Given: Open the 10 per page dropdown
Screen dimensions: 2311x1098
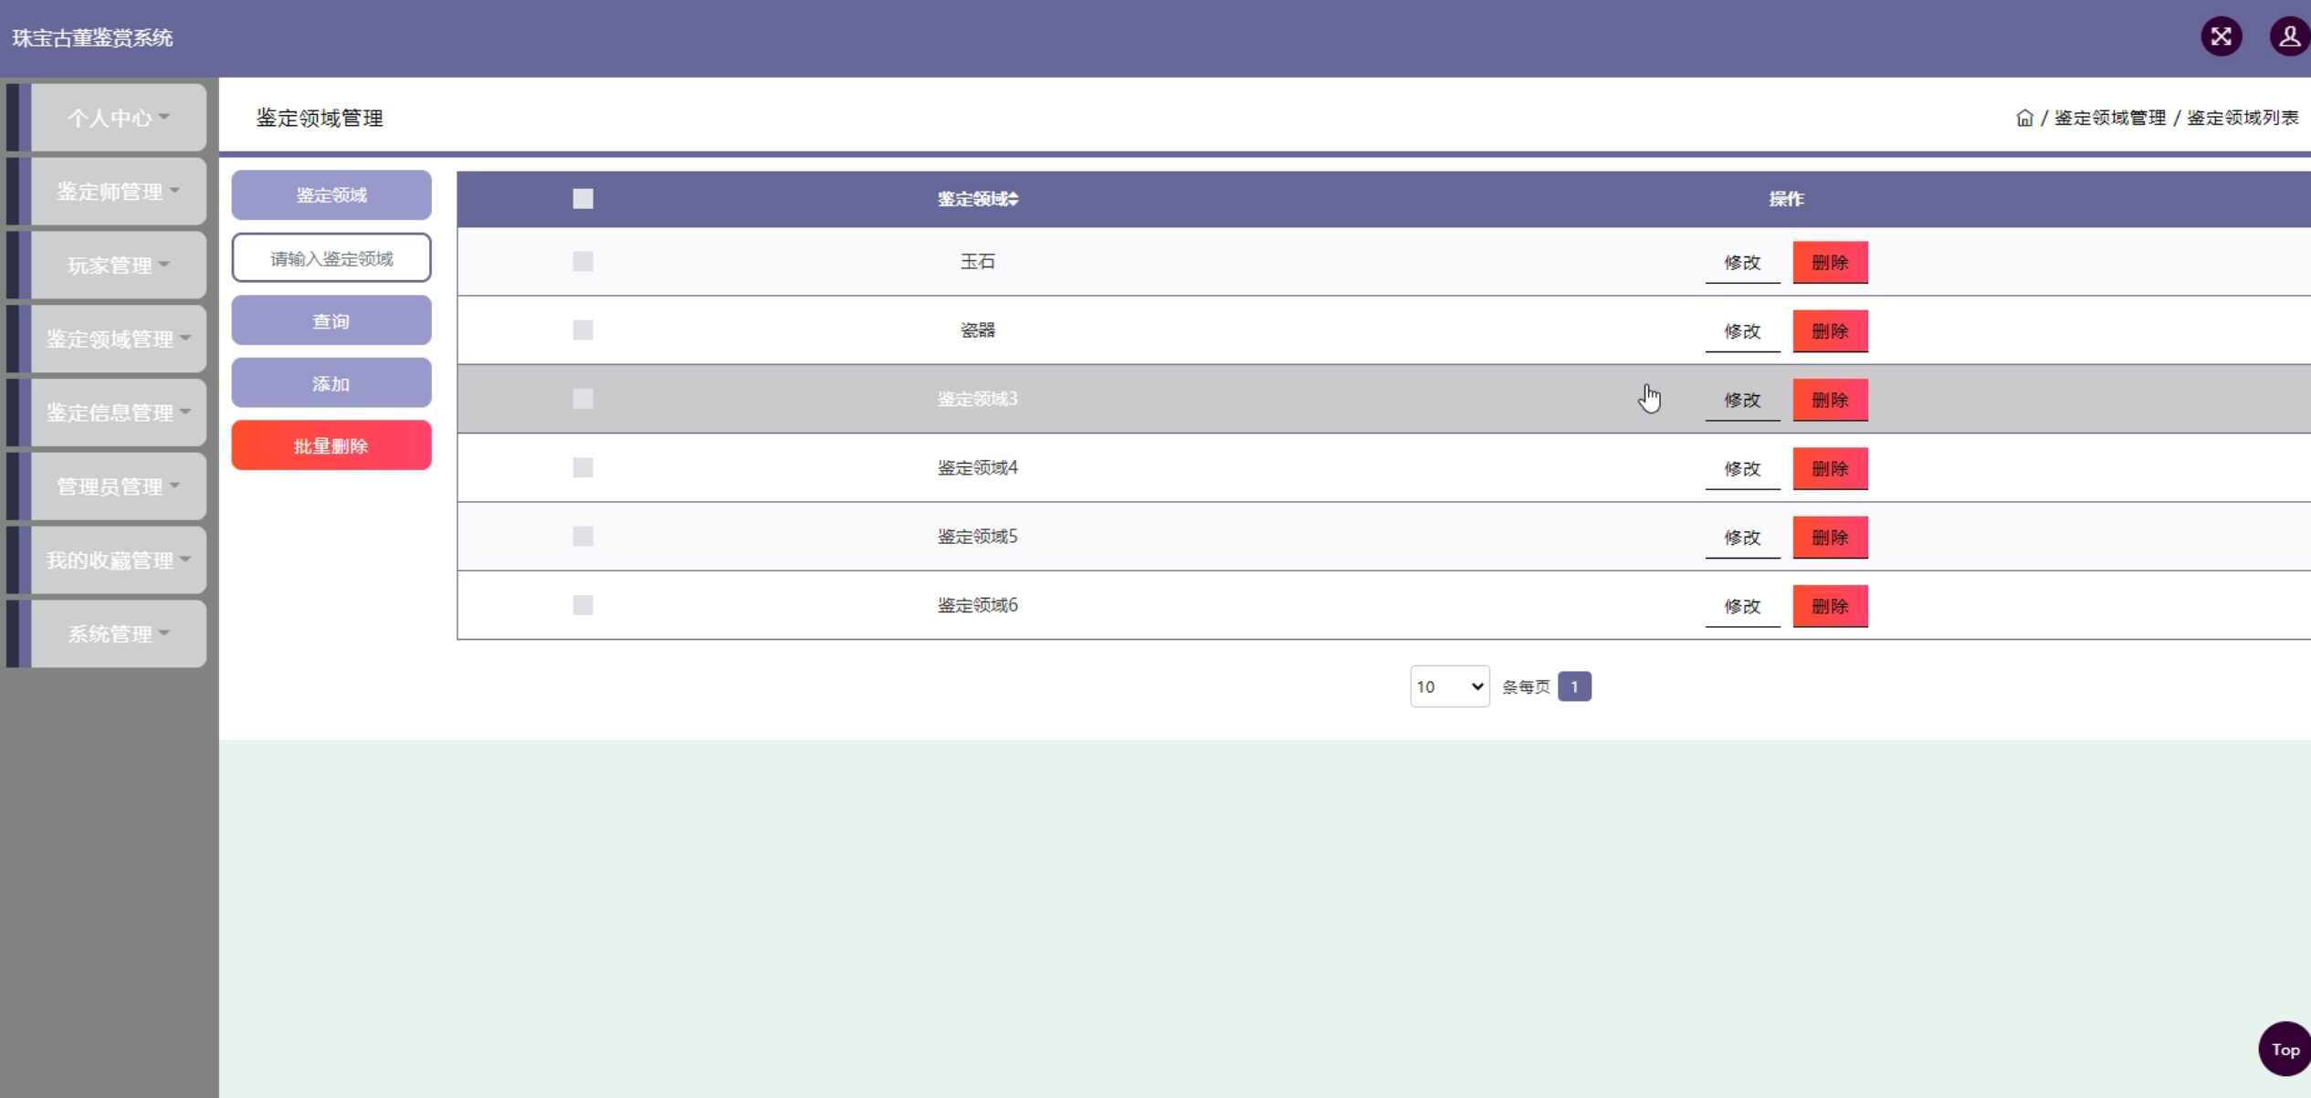Looking at the screenshot, I should click(x=1449, y=686).
